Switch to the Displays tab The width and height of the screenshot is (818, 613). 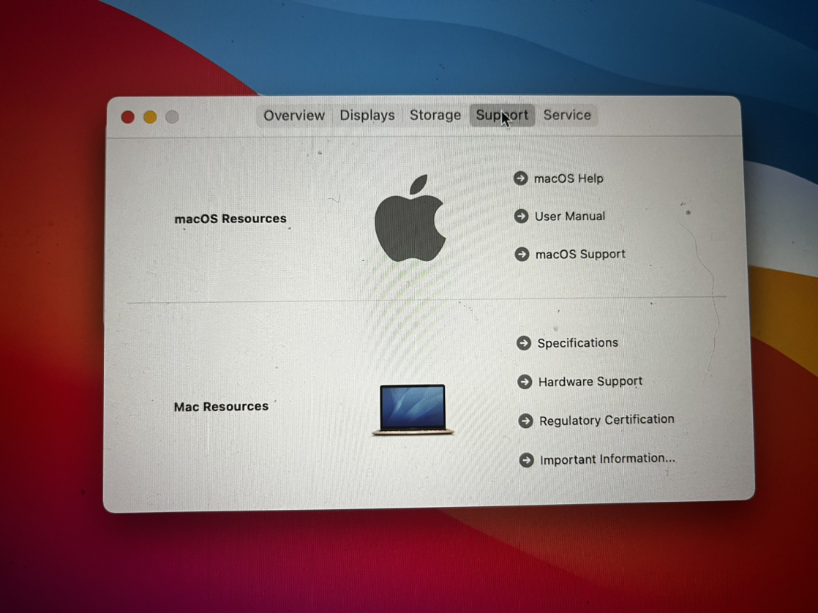[367, 116]
